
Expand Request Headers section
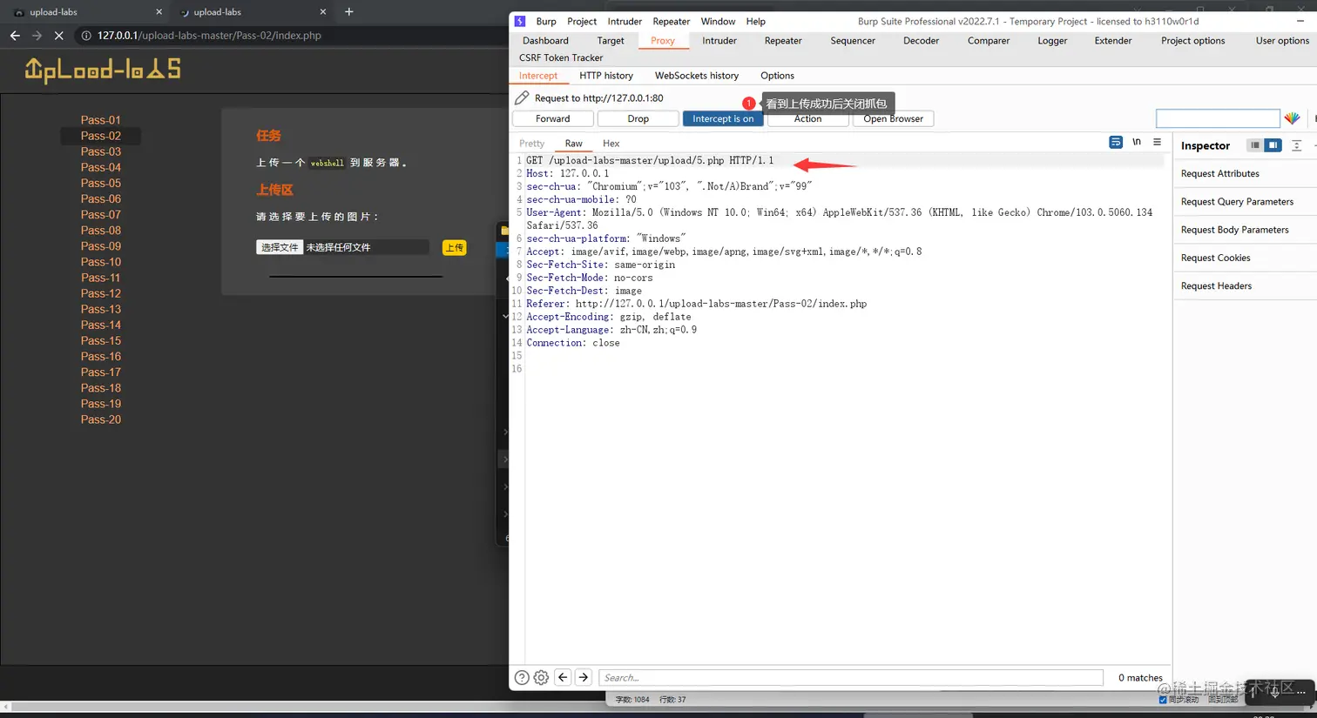tap(1245, 285)
